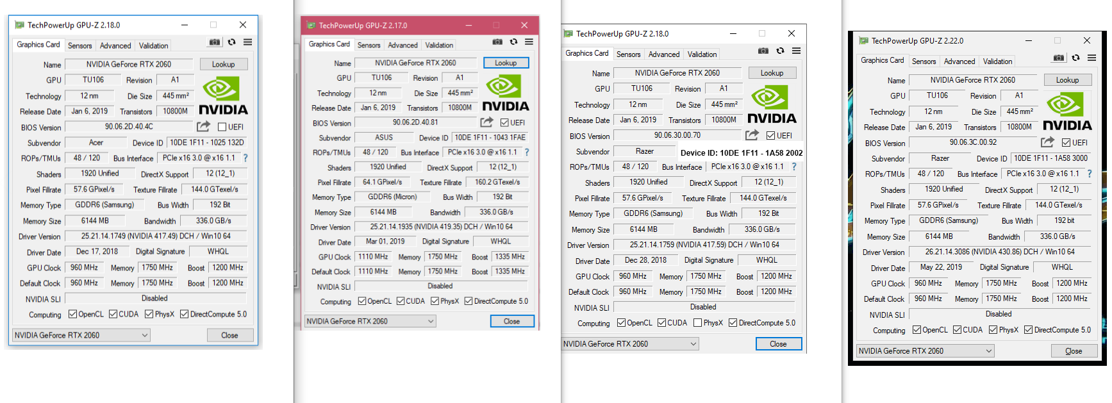Click camera icon in Razer 2.18.0 window
The height and width of the screenshot is (403, 1112).
tap(763, 51)
